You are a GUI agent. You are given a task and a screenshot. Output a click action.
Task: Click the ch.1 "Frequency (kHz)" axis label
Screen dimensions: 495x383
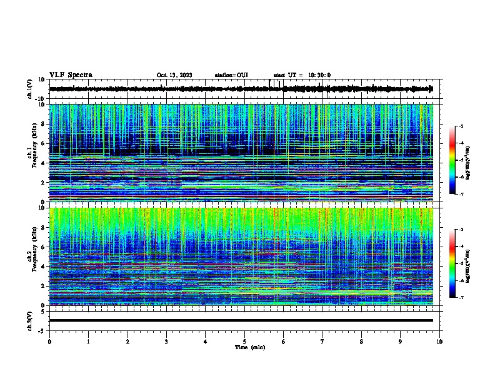coord(34,145)
